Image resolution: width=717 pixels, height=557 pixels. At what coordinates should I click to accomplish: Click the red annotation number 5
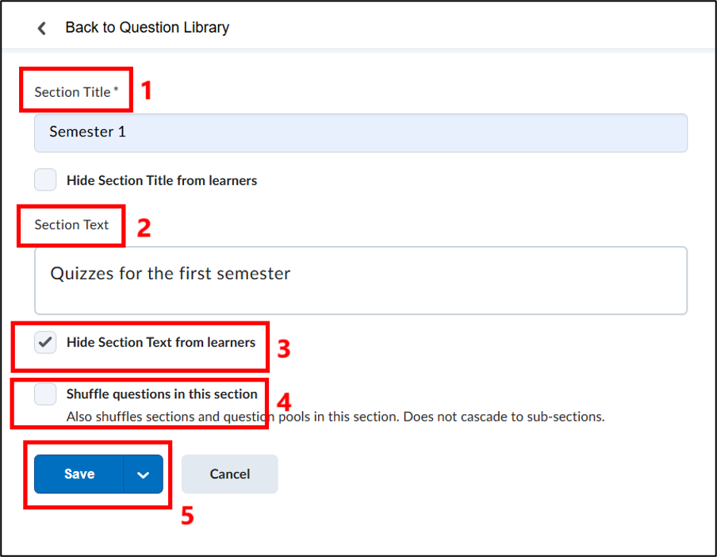(187, 516)
